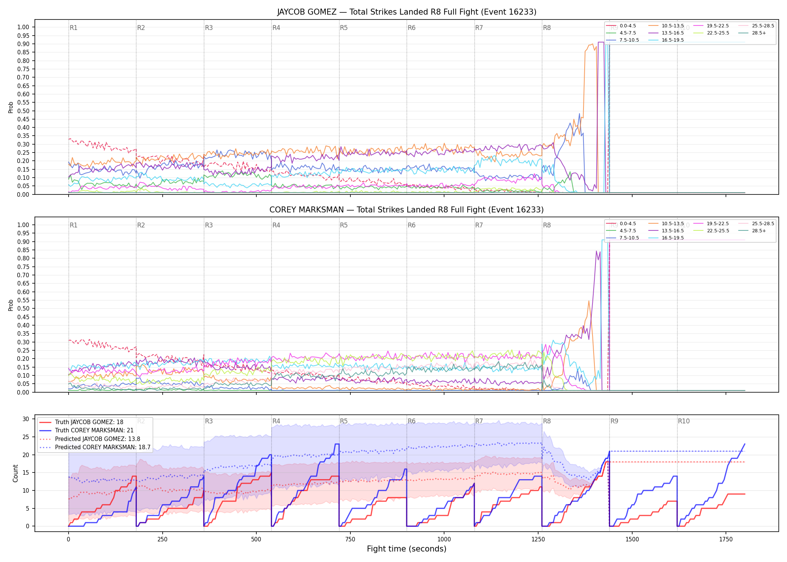787x562 pixels.
Task: Select the 7.5-10.5 legend entry in middle chart
Action: tap(622, 238)
